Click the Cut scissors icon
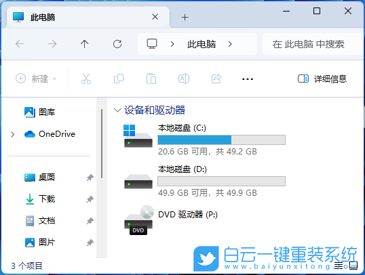 pos(86,79)
